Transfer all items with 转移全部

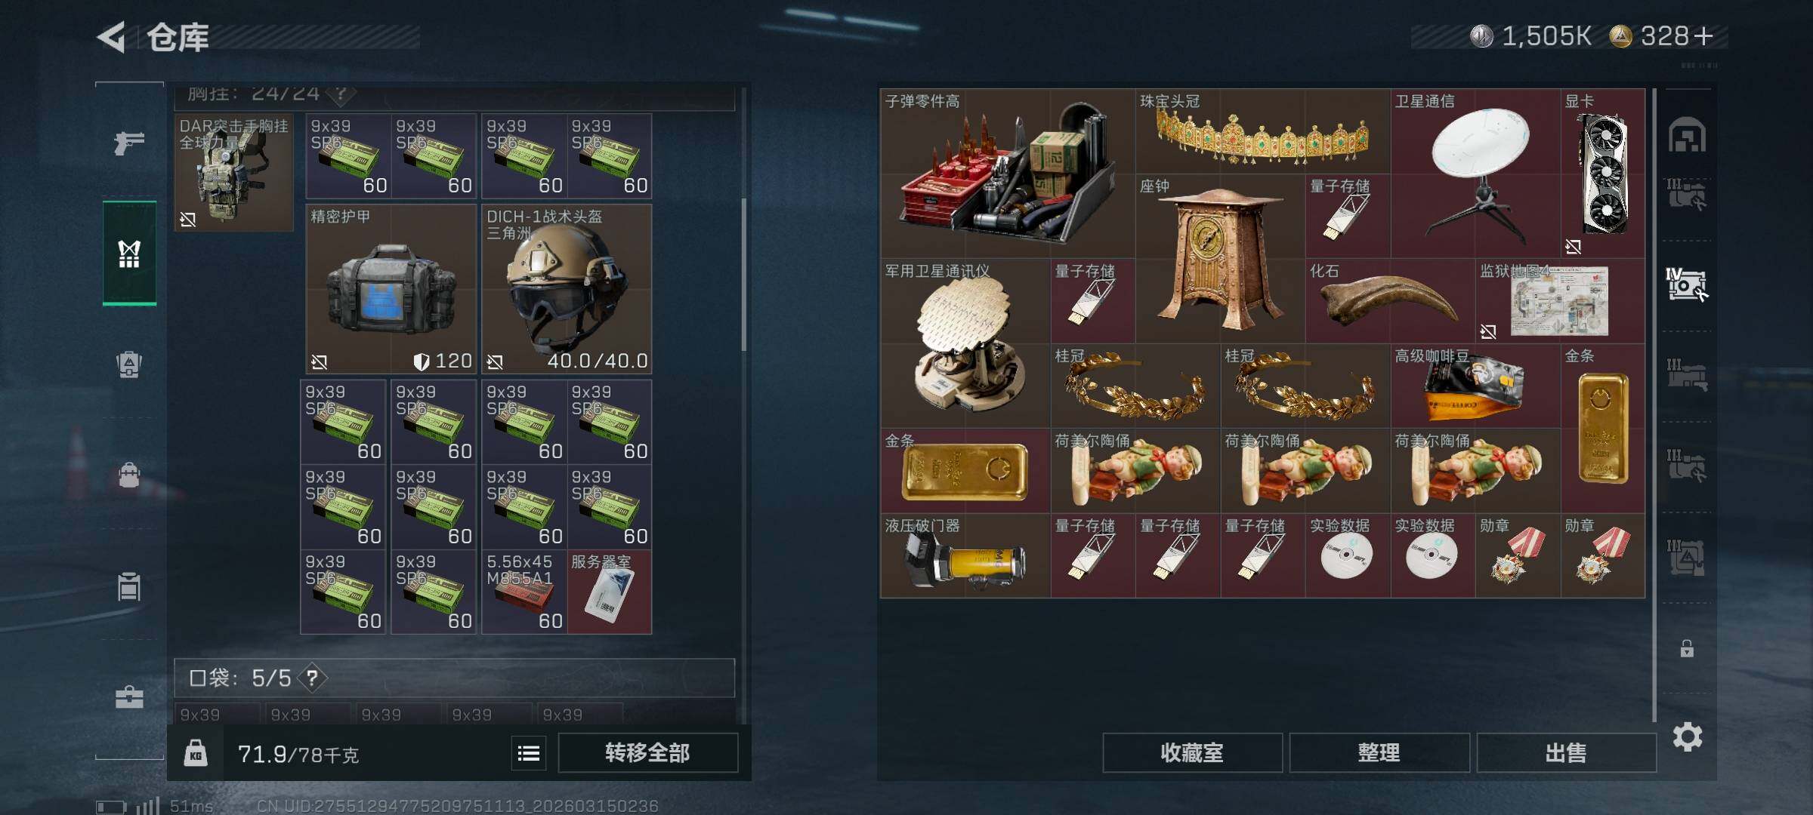pyautogui.click(x=648, y=753)
